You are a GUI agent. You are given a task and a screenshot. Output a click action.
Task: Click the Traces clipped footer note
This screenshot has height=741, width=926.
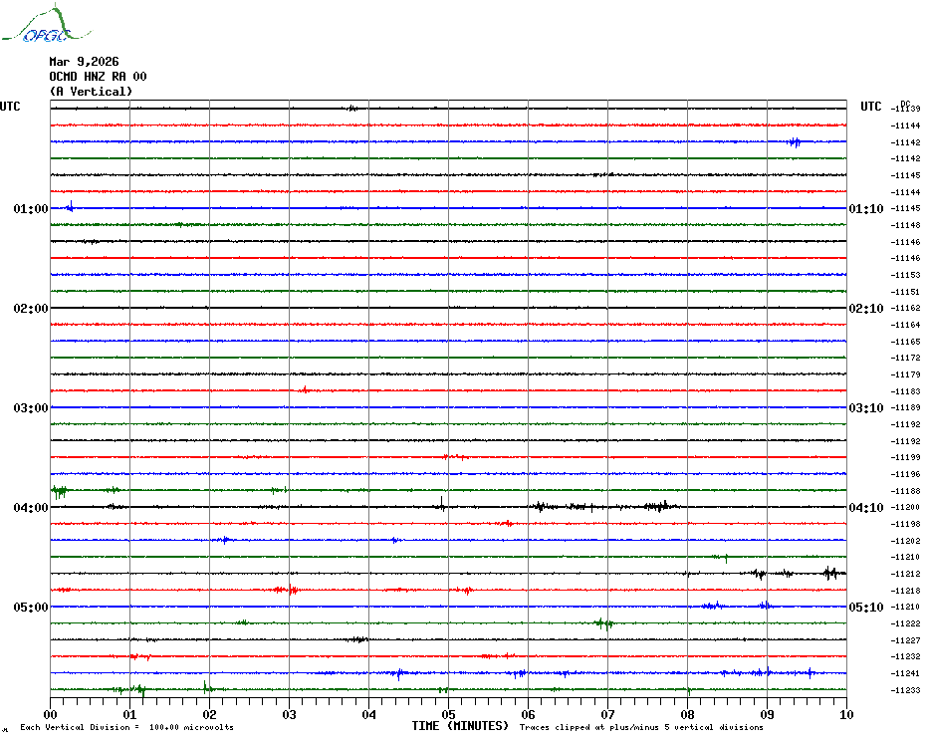point(641,728)
